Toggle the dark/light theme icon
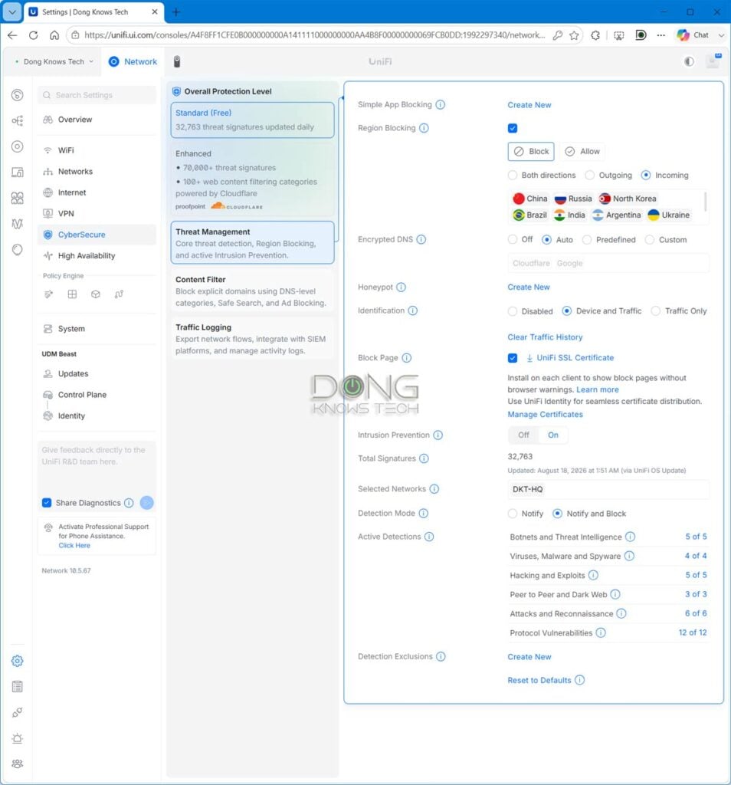The image size is (731, 785). tap(689, 61)
